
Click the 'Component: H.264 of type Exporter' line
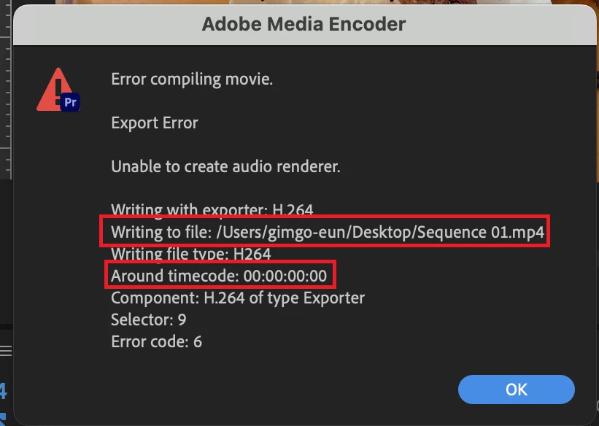click(238, 298)
